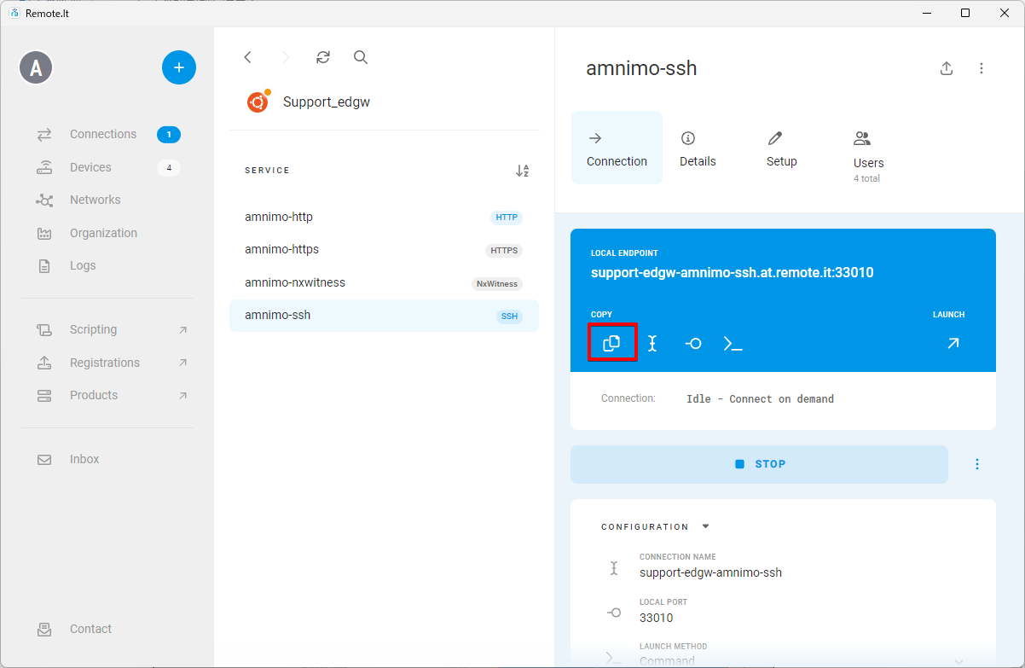
Task: Open the search in the device panel
Action: point(360,57)
